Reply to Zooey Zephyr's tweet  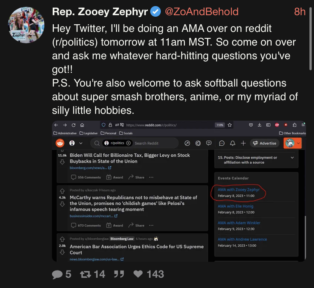pos(58,274)
